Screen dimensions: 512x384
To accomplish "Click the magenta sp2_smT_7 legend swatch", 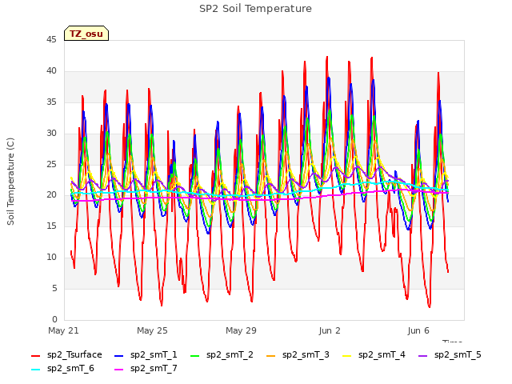I will [119, 370].
